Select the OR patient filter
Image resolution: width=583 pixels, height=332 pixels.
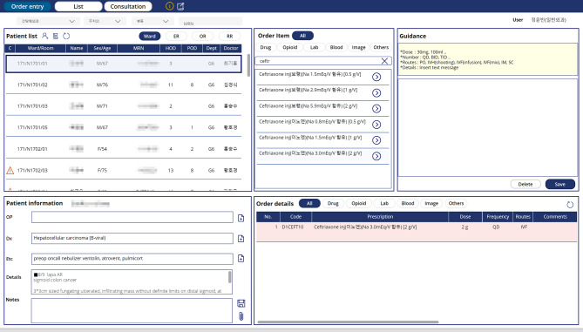(x=203, y=36)
